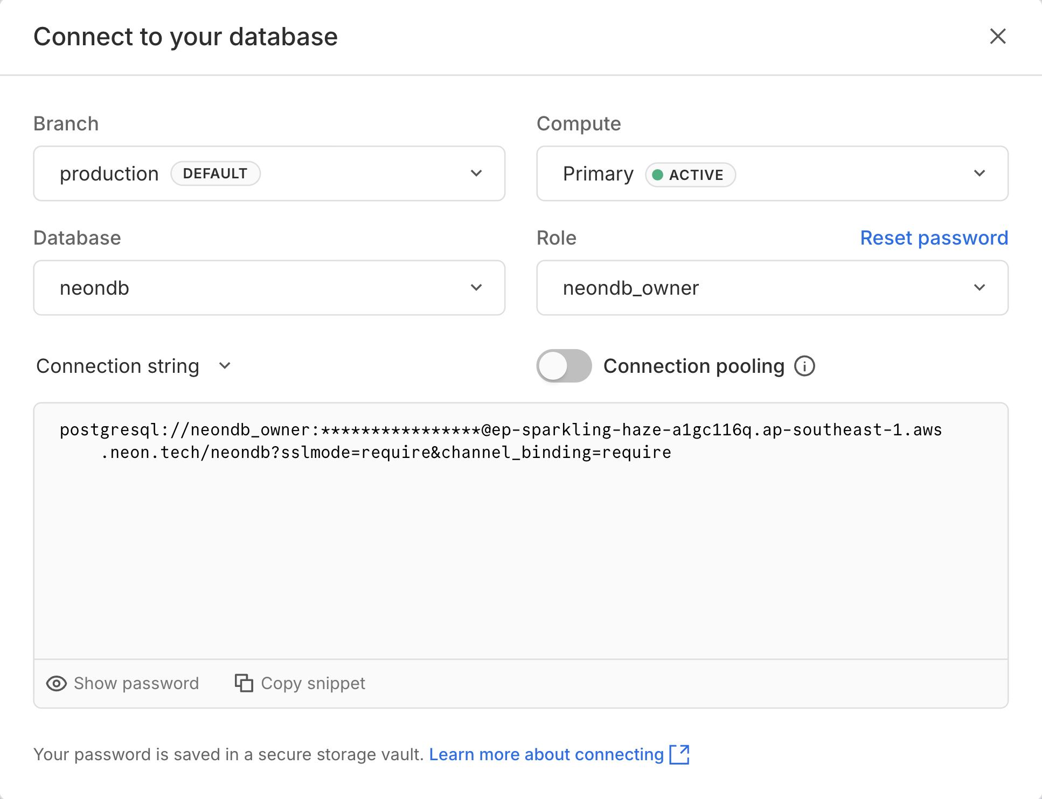Open external link icon beside Learn more

tap(681, 754)
